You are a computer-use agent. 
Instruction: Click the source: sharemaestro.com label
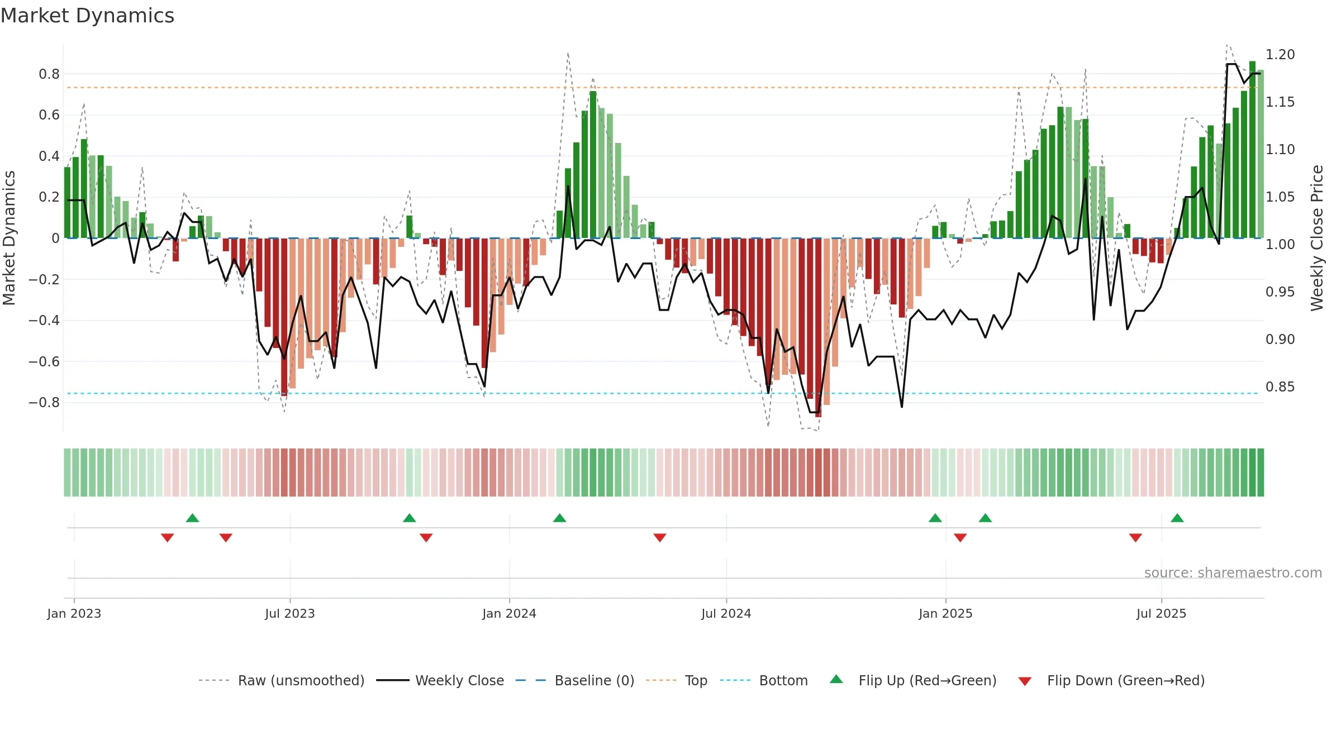1233,572
